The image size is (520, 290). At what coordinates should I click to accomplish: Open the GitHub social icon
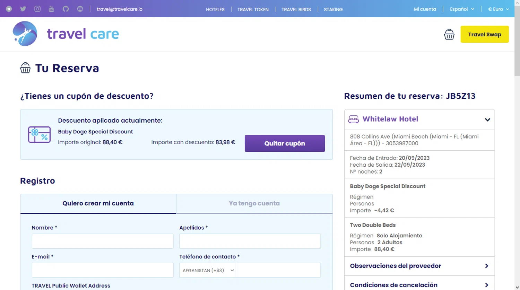pyautogui.click(x=66, y=9)
